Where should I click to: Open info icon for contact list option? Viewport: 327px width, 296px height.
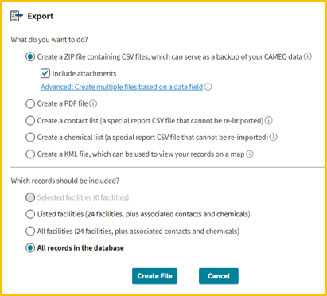(x=269, y=121)
